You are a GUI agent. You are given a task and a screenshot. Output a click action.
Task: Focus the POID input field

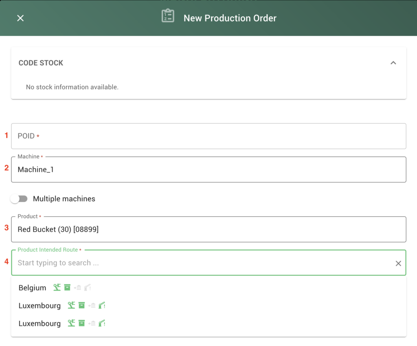click(208, 136)
